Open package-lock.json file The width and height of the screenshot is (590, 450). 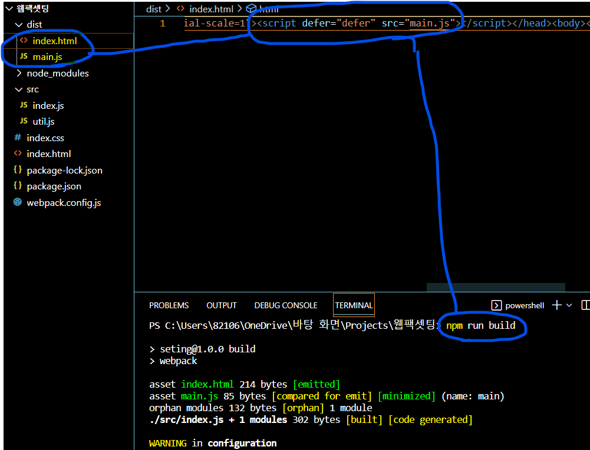pyautogui.click(x=64, y=170)
